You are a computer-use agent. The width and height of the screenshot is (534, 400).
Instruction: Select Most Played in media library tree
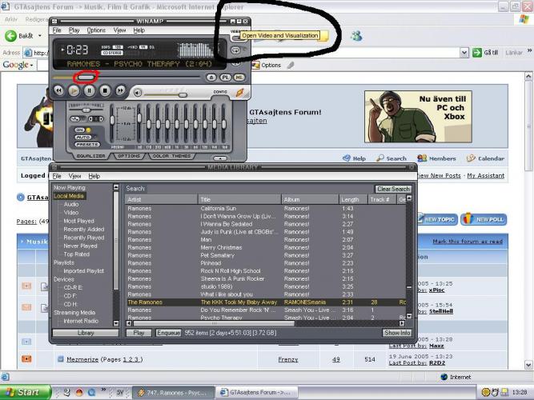point(79,221)
